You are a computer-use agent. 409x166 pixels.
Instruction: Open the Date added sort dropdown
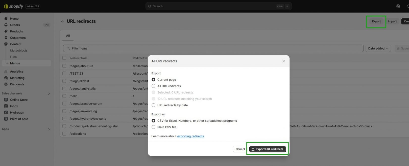pos(378,48)
